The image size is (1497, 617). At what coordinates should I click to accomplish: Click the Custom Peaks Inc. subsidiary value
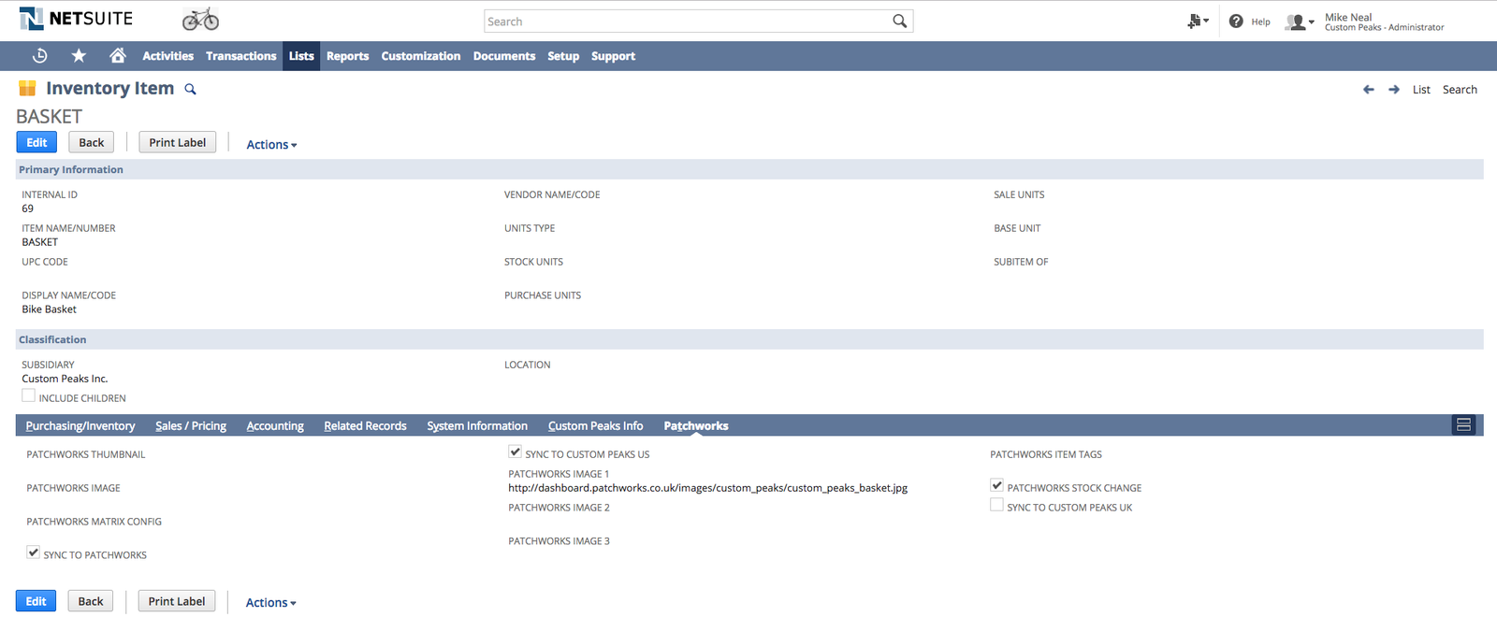[65, 379]
